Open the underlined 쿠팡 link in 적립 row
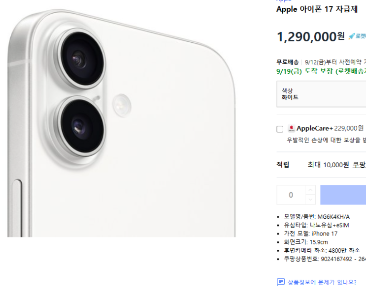 (x=359, y=165)
